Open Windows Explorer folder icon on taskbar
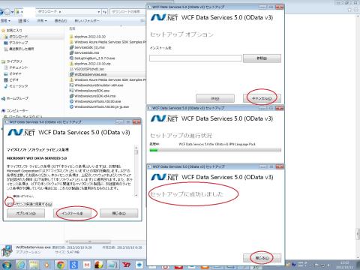360x270 pixels. tap(34, 265)
